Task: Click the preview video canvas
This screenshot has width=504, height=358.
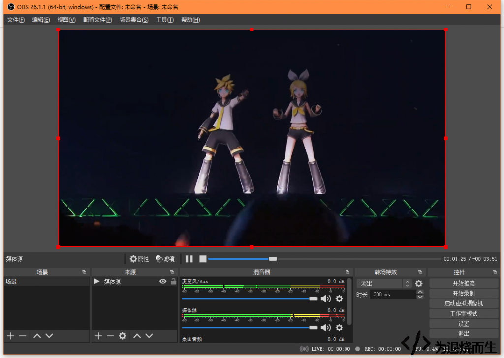Action: tap(252, 138)
